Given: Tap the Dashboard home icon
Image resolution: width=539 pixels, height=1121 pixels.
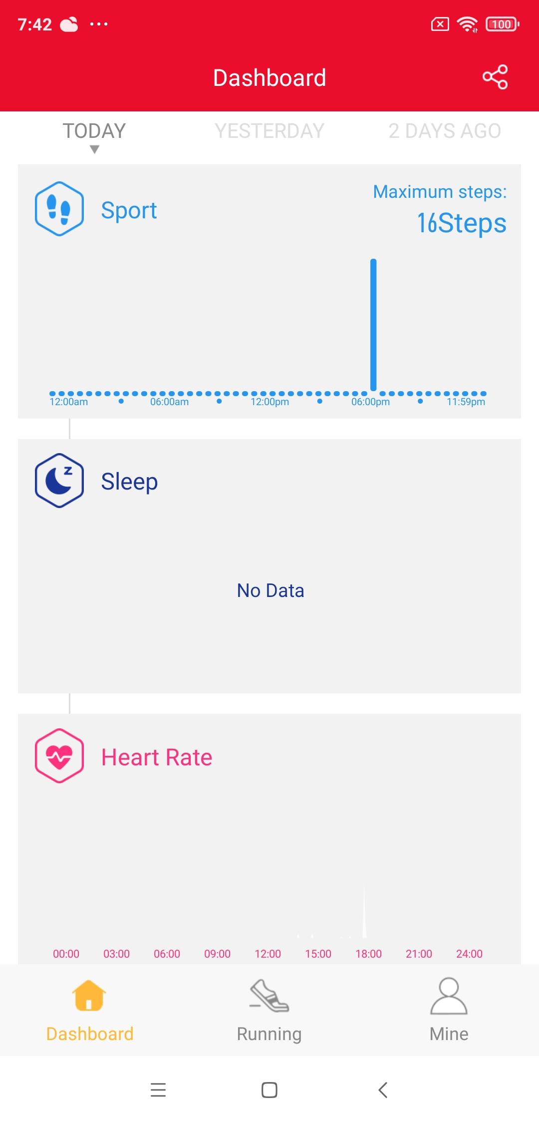Looking at the screenshot, I should pos(89,995).
